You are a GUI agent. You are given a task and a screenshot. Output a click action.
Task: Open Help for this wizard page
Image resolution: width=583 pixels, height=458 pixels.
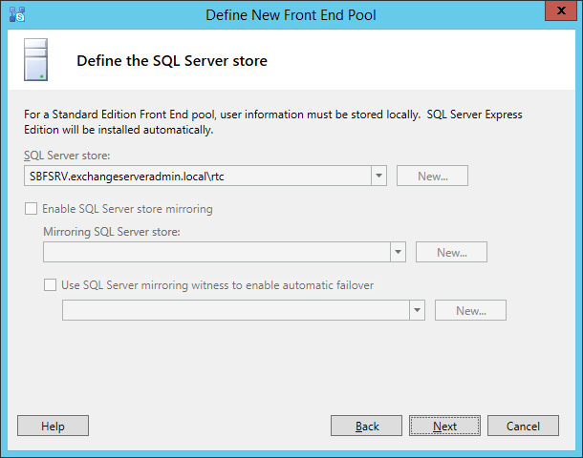[53, 426]
